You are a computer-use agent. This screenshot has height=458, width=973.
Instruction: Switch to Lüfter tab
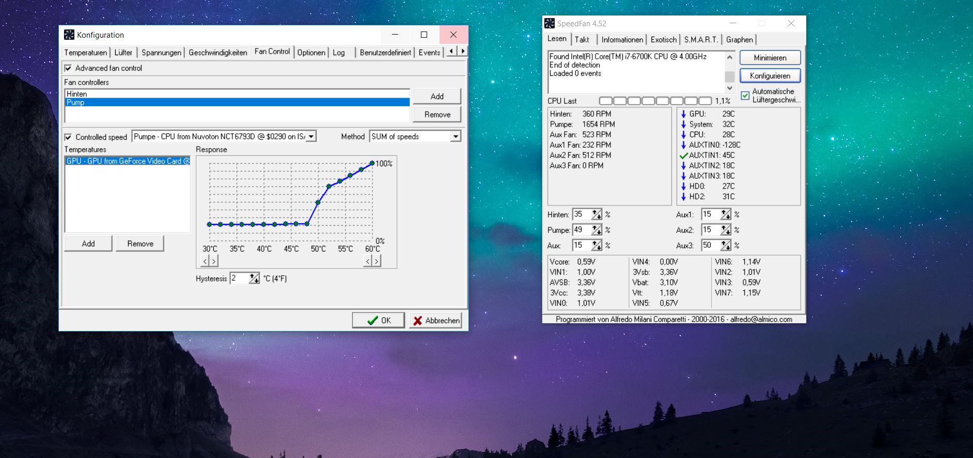click(123, 52)
